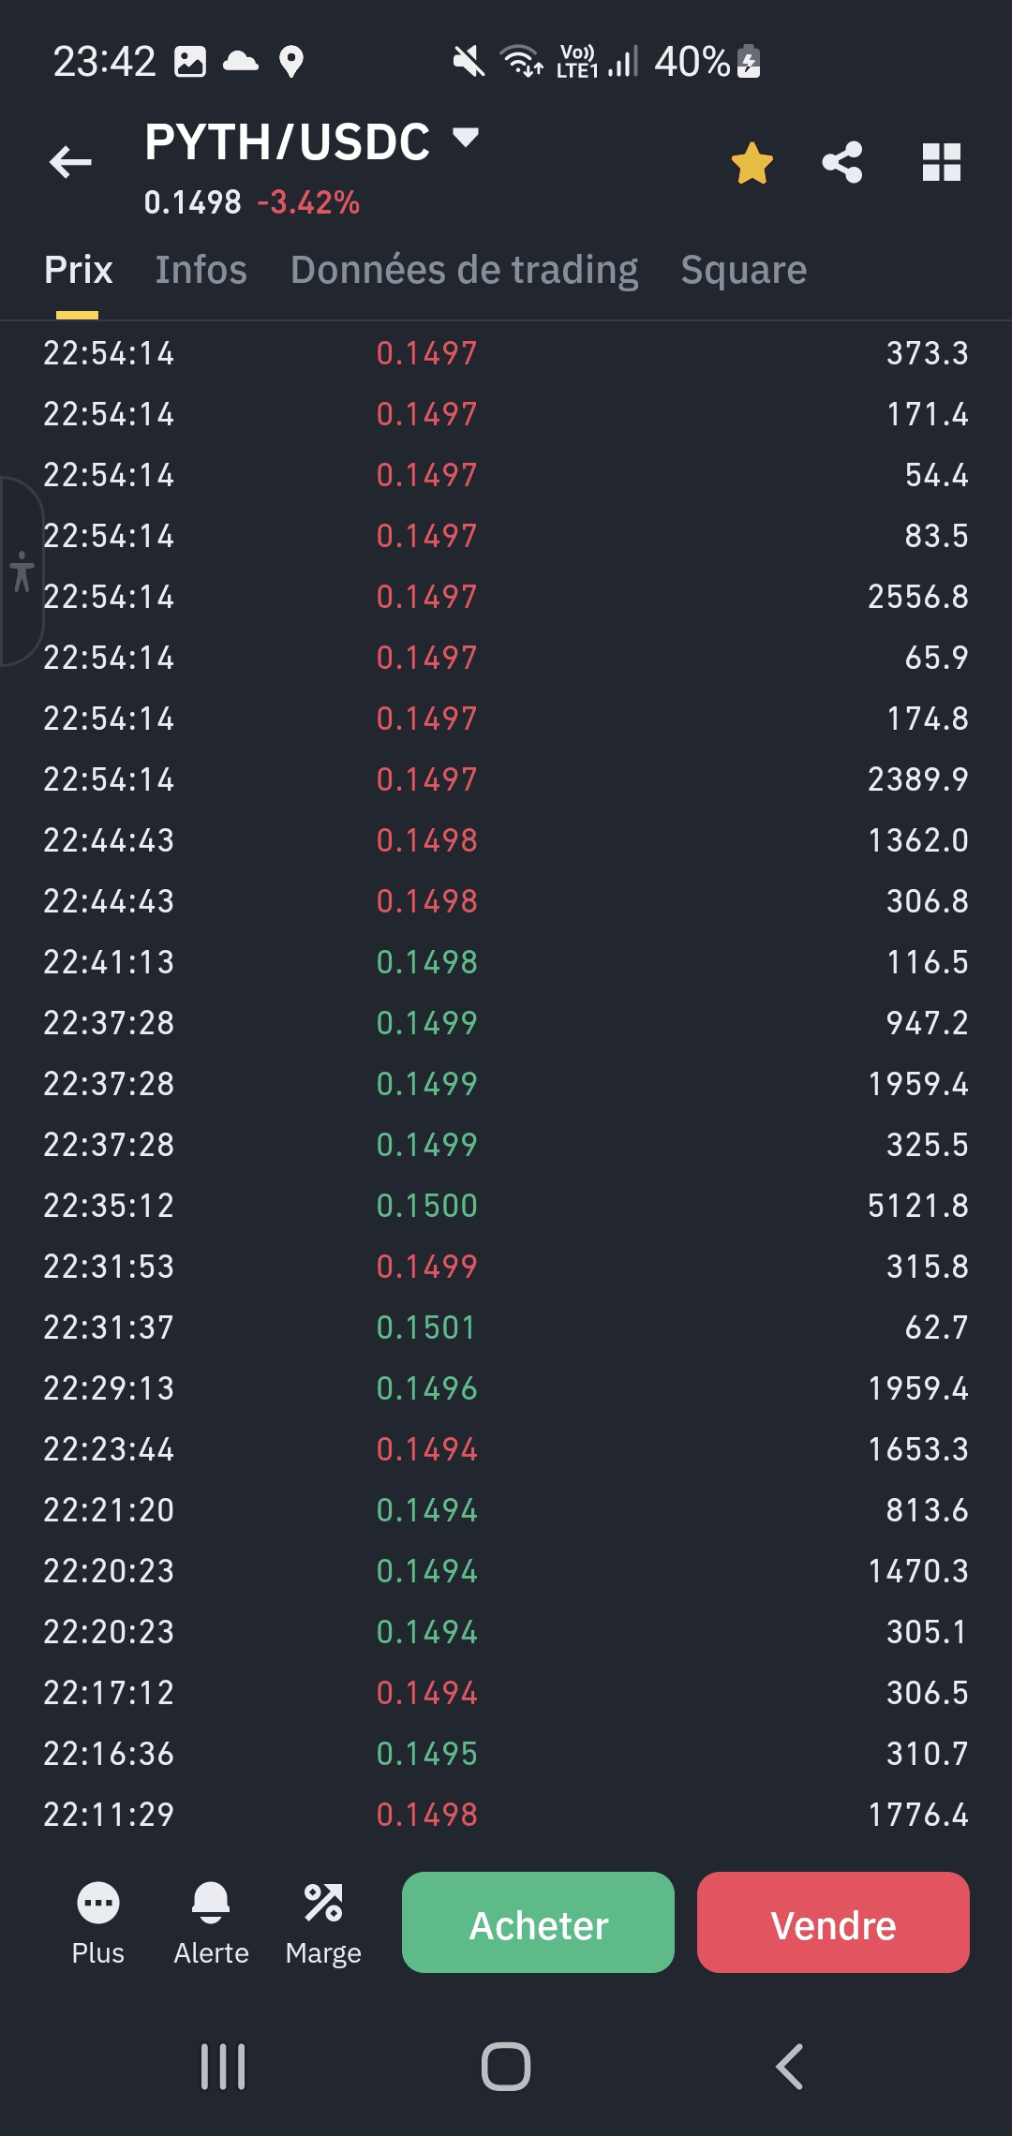This screenshot has width=1012, height=2136.
Task: Select the 22:35:12 trade at 0.1500
Action: click(x=506, y=1206)
